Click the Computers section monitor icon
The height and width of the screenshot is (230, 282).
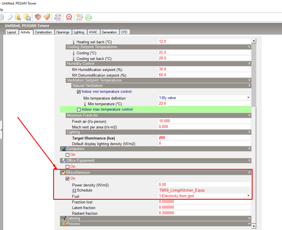pos(64,149)
